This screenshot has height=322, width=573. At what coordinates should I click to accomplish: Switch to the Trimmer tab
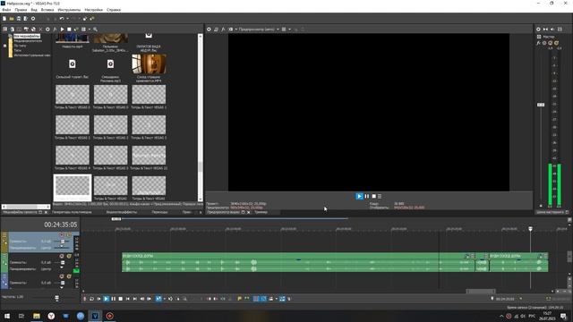click(261, 212)
